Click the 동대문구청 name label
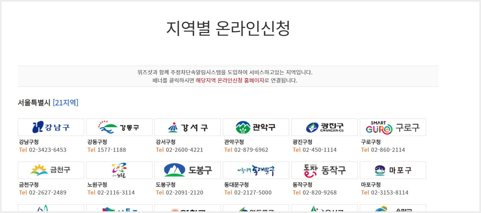This screenshot has height=213, width=481. tap(237, 185)
